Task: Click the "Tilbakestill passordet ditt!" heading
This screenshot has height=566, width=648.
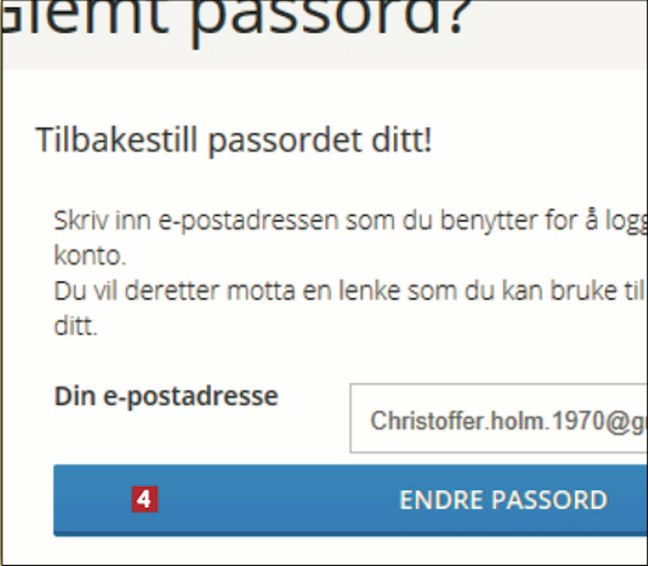Action: click(233, 140)
